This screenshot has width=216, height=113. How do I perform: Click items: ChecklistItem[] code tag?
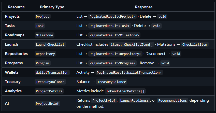(132, 44)
